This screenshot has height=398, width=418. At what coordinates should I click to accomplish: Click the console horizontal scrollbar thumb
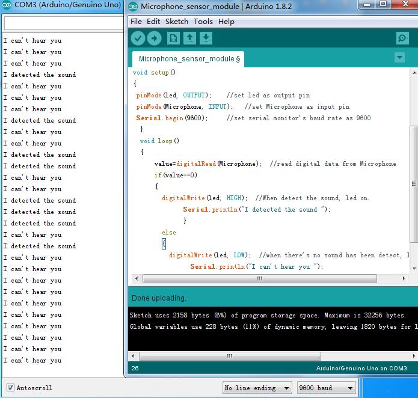pyautogui.click(x=230, y=356)
